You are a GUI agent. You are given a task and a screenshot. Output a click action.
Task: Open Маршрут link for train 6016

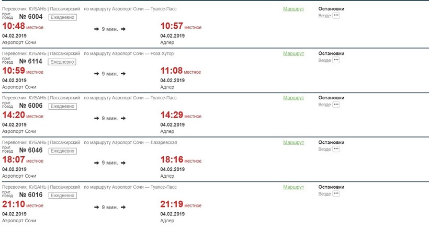293,187
